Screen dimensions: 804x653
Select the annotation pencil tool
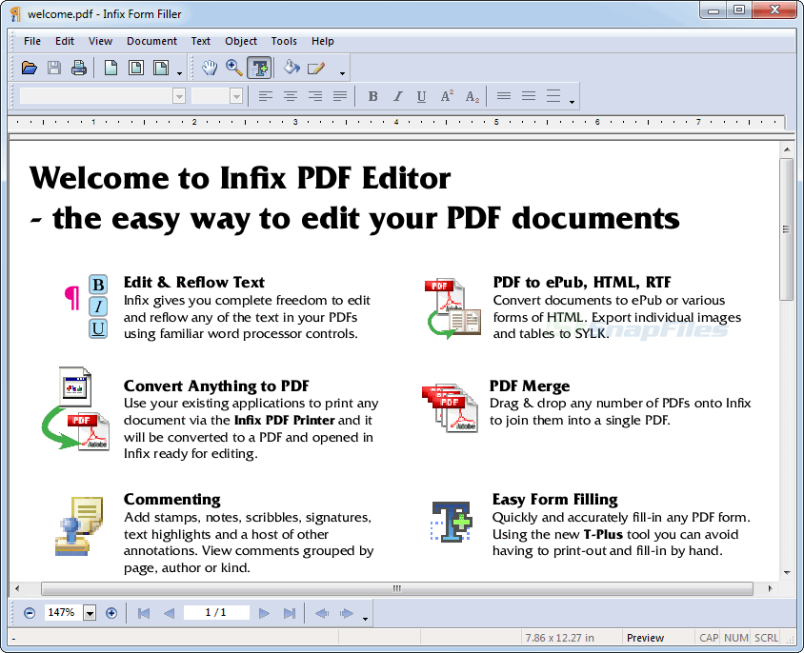317,68
